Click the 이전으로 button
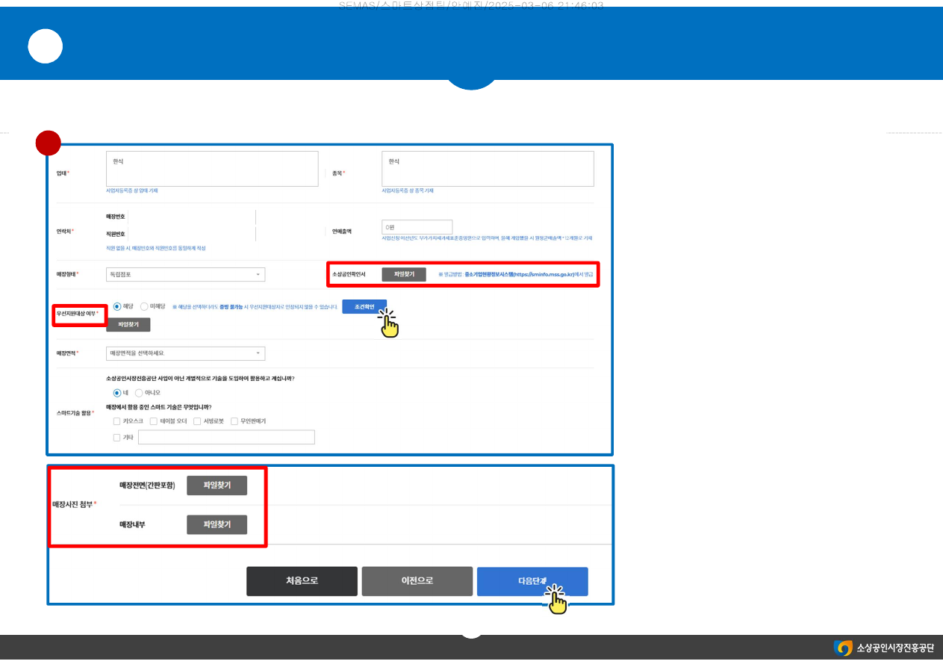The width and height of the screenshot is (943, 667). tap(417, 581)
